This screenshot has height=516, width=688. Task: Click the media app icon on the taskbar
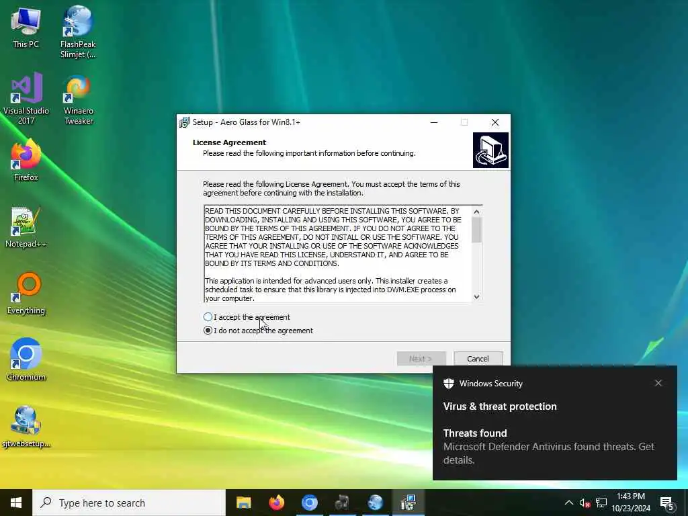pyautogui.click(x=342, y=503)
